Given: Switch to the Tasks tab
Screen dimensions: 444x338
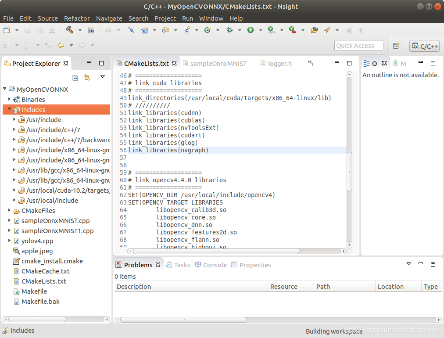Looking at the screenshot, I should pos(178,265).
